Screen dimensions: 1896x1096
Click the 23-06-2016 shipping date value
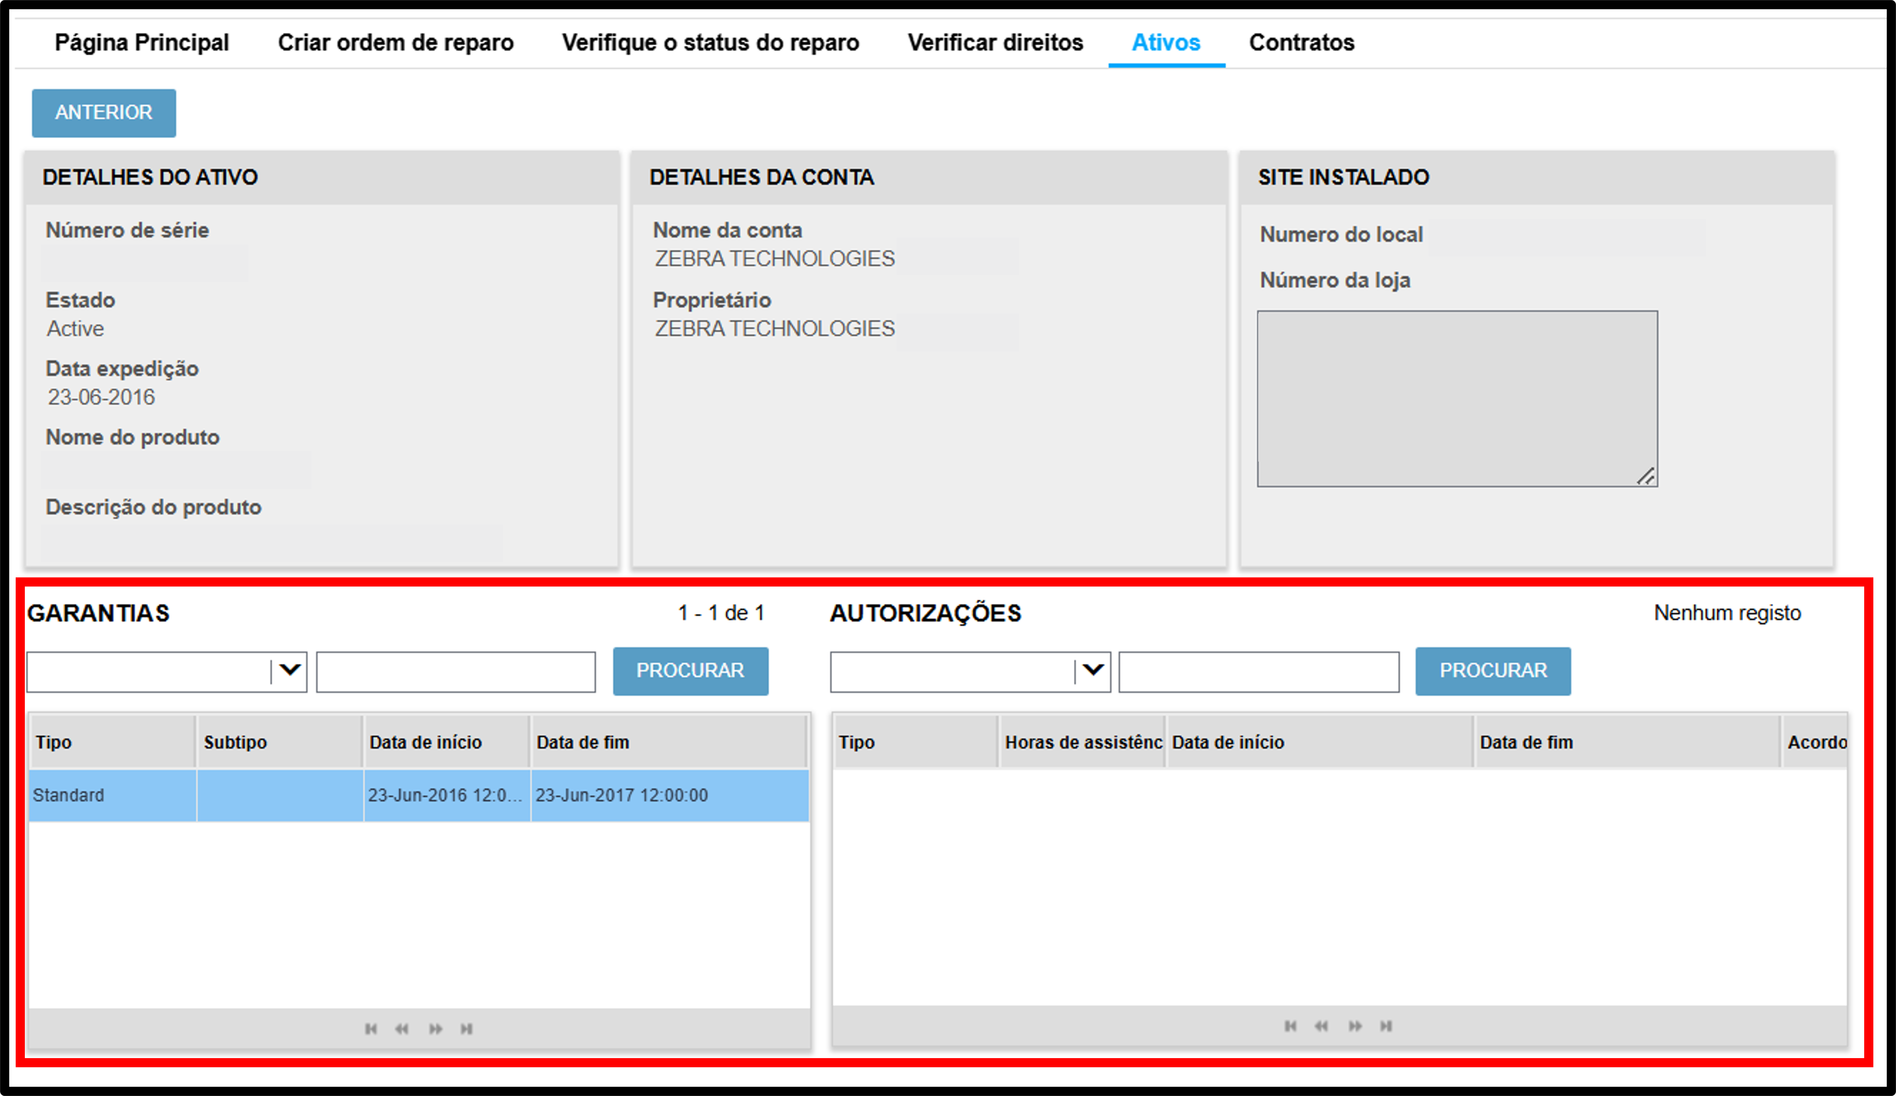(x=102, y=396)
